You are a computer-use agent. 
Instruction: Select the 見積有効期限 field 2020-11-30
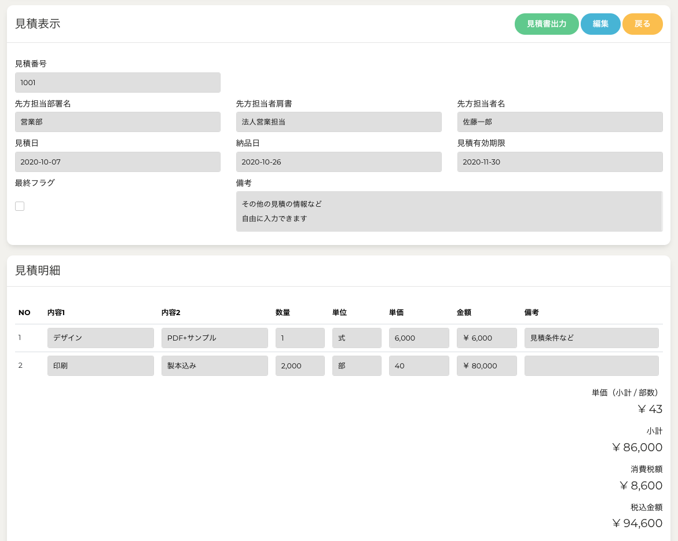pyautogui.click(x=560, y=162)
